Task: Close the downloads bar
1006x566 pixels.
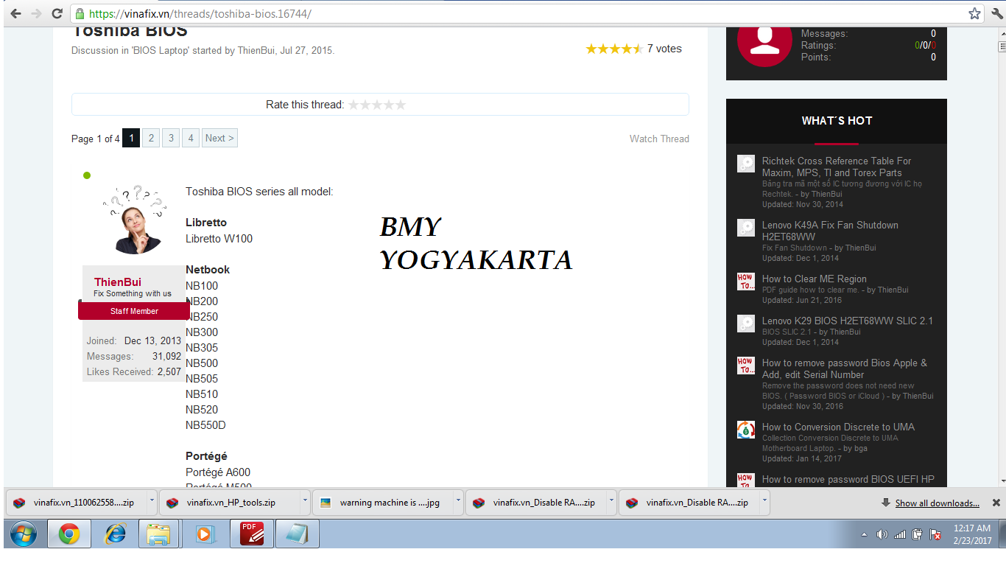Action: pyautogui.click(x=996, y=503)
